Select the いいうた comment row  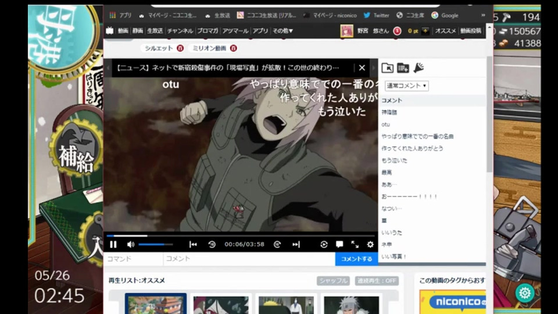click(x=432, y=233)
